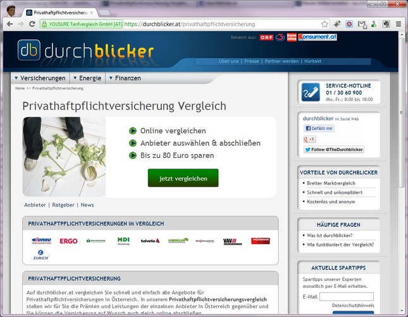Image resolution: width=408 pixels, height=317 pixels.
Task: Open the Chrome hamburger menu
Action: tap(399, 24)
